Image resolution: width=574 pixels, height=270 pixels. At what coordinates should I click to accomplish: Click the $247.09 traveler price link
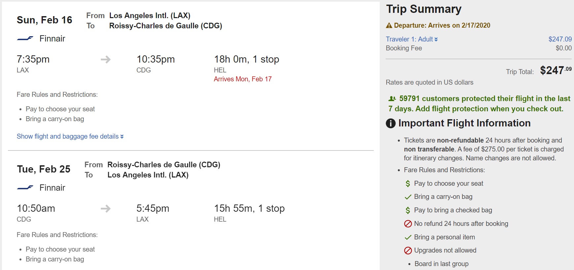click(560, 39)
